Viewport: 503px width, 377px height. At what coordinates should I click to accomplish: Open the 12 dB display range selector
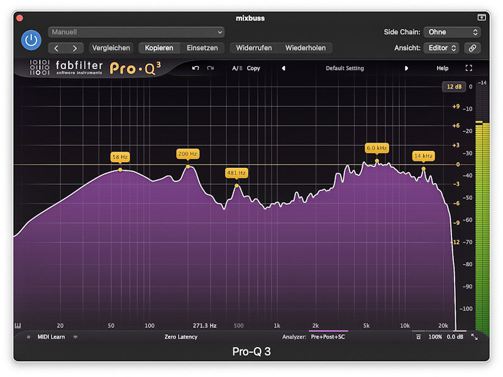pos(454,87)
